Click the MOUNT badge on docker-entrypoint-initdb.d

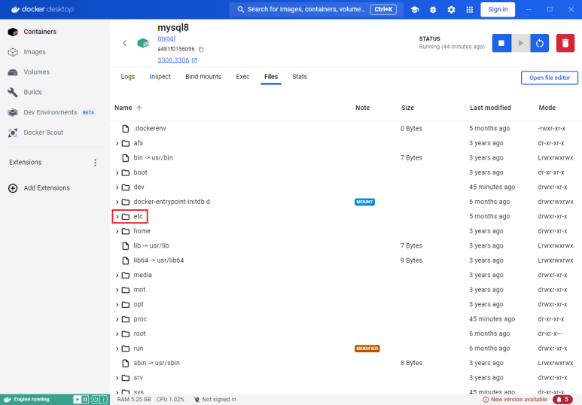pyautogui.click(x=364, y=202)
